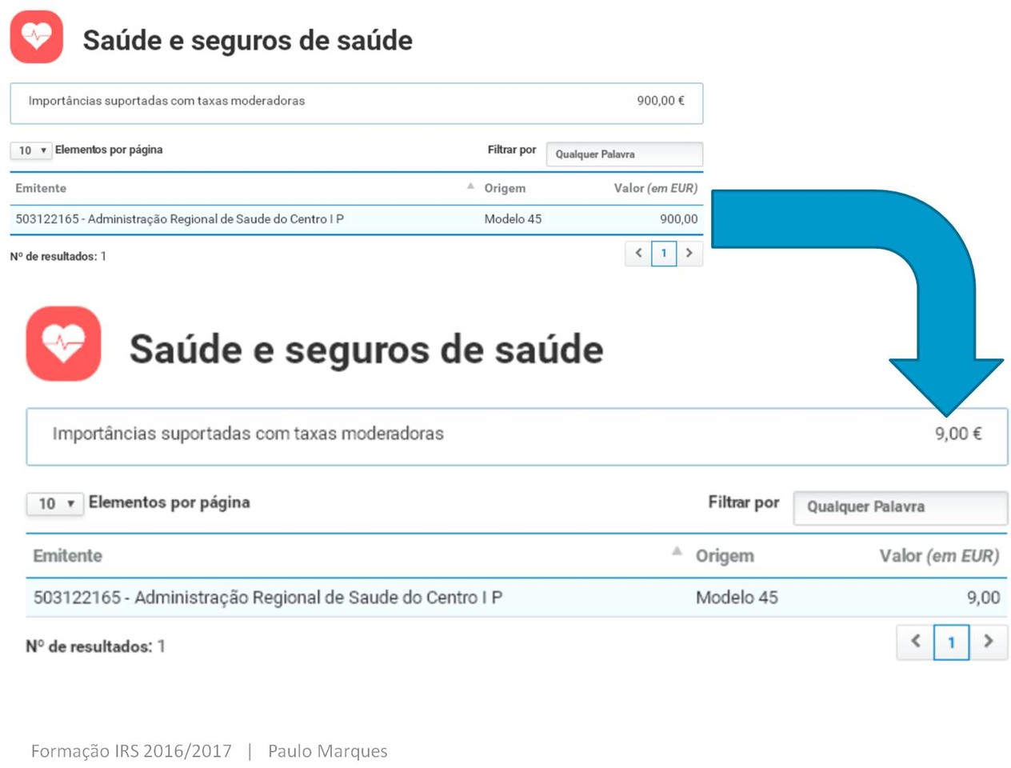Screen dimensions: 1011x768
Task: Click the previous page arrow in the lower table
Action: click(x=915, y=642)
